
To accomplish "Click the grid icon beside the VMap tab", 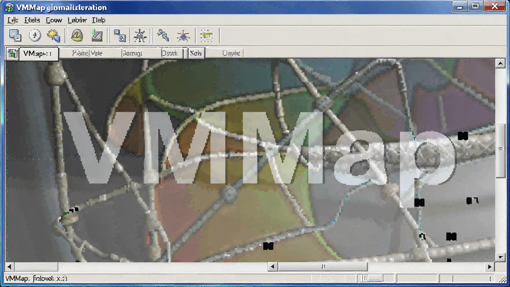I will 12,53.
